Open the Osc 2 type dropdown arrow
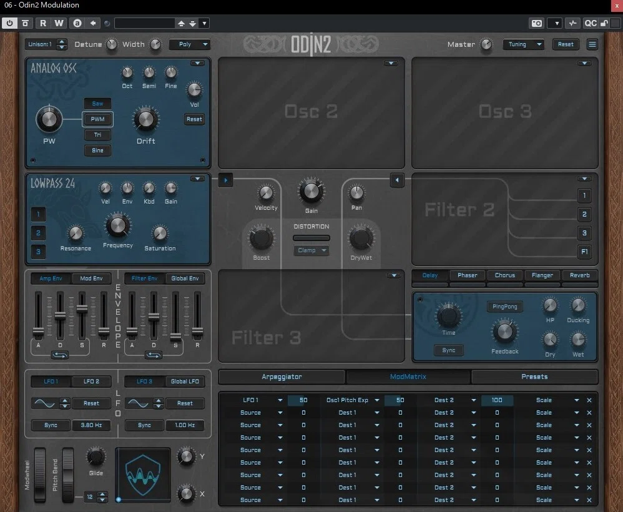Image resolution: width=623 pixels, height=512 pixels. tap(391, 63)
